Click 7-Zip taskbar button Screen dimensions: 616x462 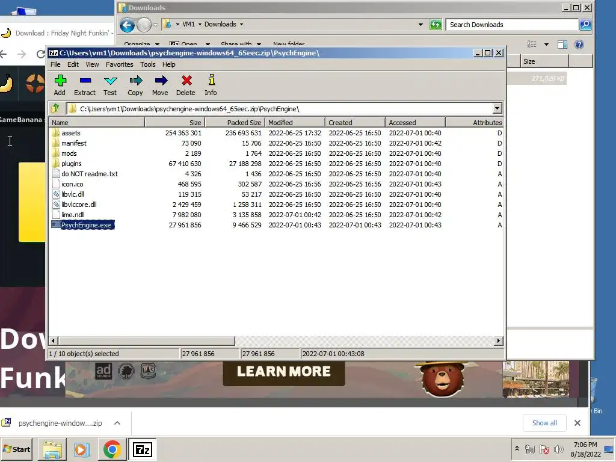(x=142, y=449)
